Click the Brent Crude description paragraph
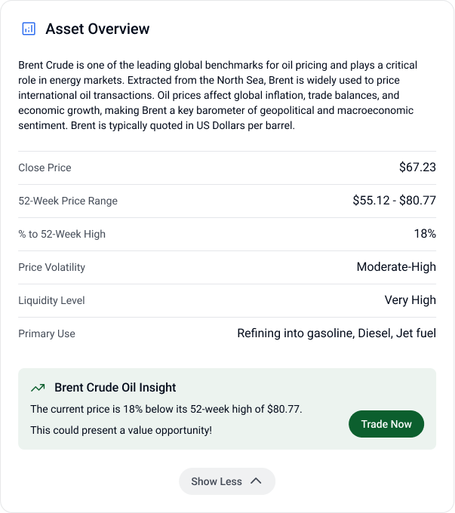Screen dimensions: 455x513 (x=219, y=96)
